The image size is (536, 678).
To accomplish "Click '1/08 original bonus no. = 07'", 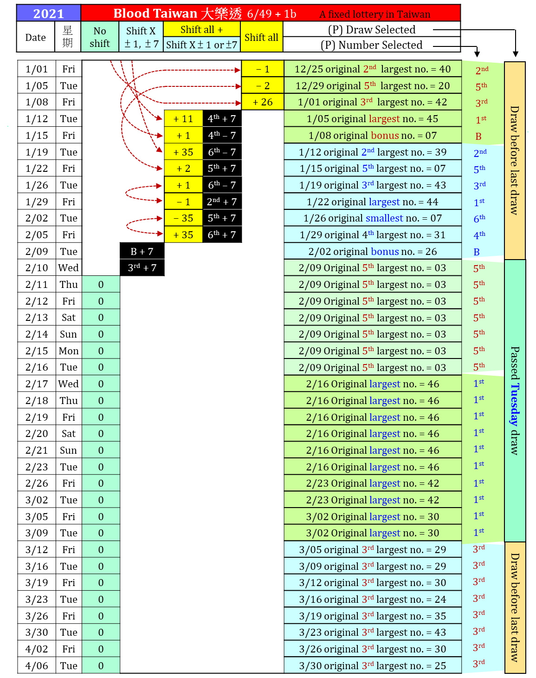I will coord(373,135).
